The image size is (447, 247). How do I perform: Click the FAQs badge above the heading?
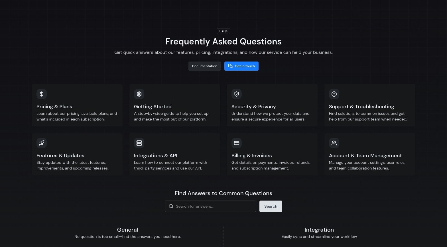pyautogui.click(x=223, y=31)
